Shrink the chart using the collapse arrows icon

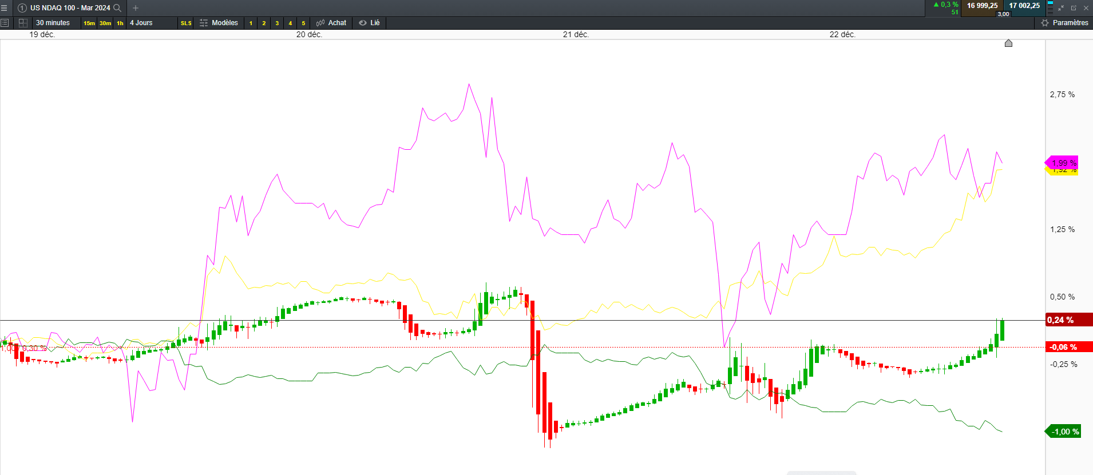(x=1061, y=8)
